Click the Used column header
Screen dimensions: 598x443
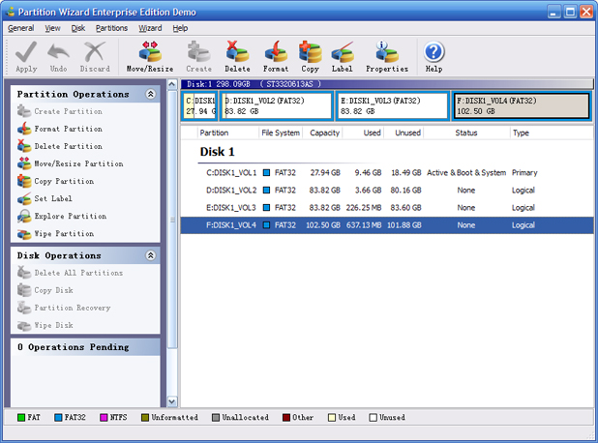(x=364, y=133)
